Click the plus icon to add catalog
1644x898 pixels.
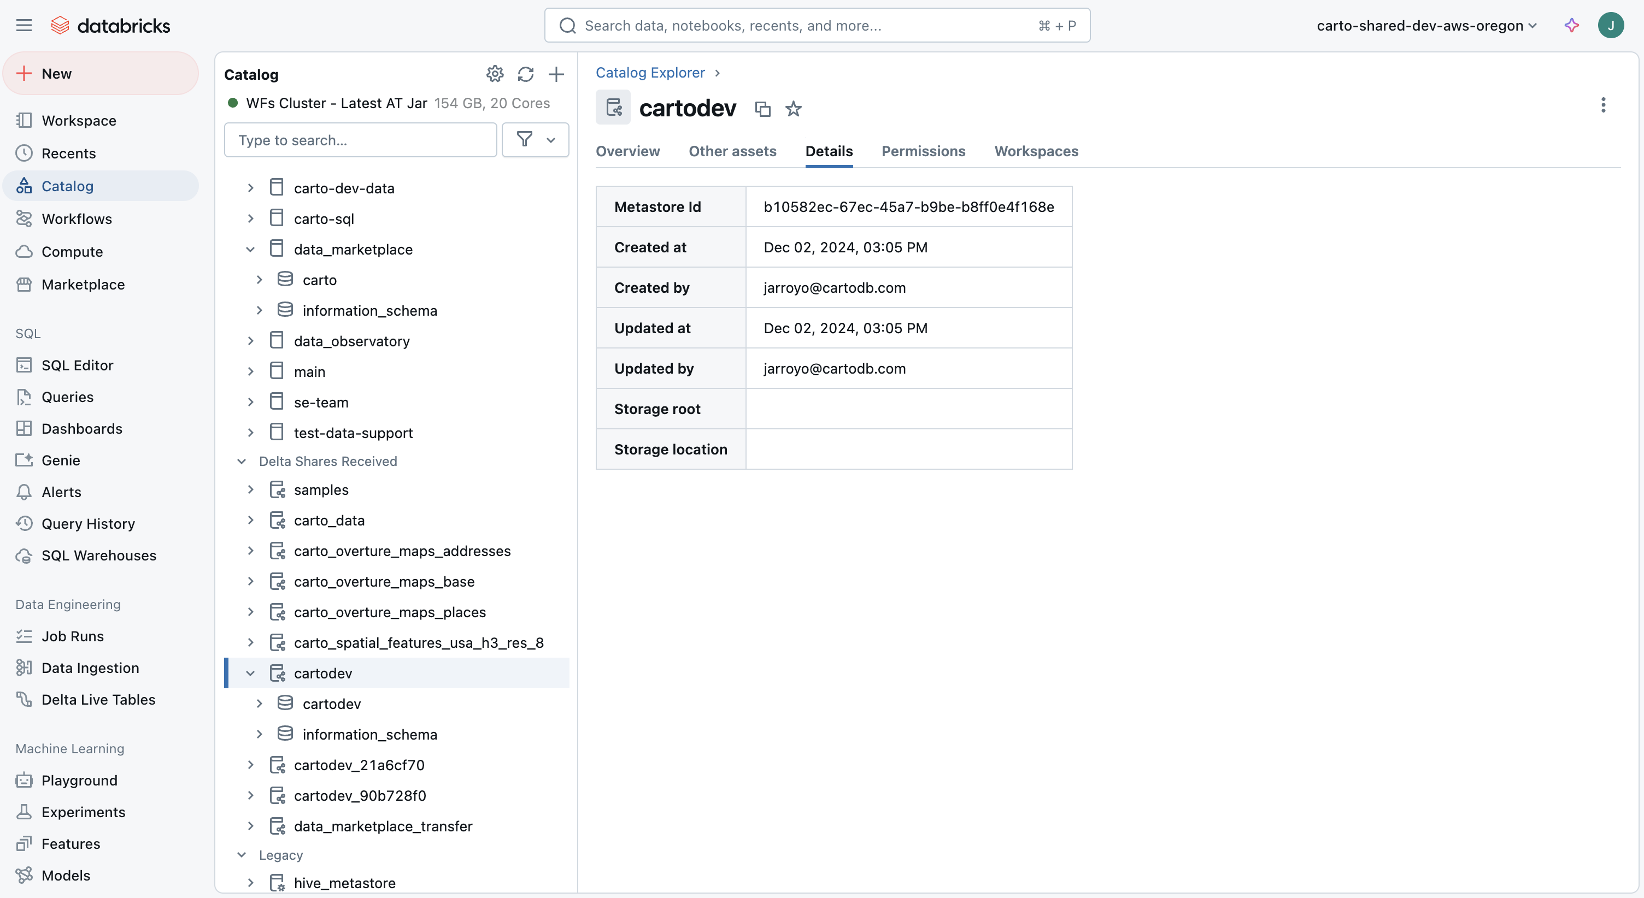pos(556,74)
